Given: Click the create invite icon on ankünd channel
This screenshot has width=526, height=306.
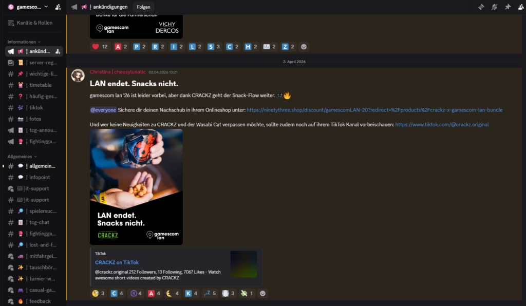Looking at the screenshot, I should [58, 51].
